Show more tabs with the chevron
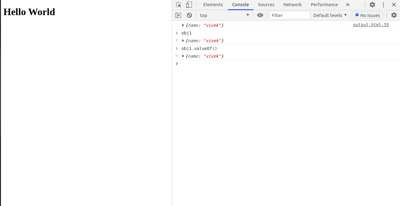The height and width of the screenshot is (206, 400). click(x=348, y=5)
